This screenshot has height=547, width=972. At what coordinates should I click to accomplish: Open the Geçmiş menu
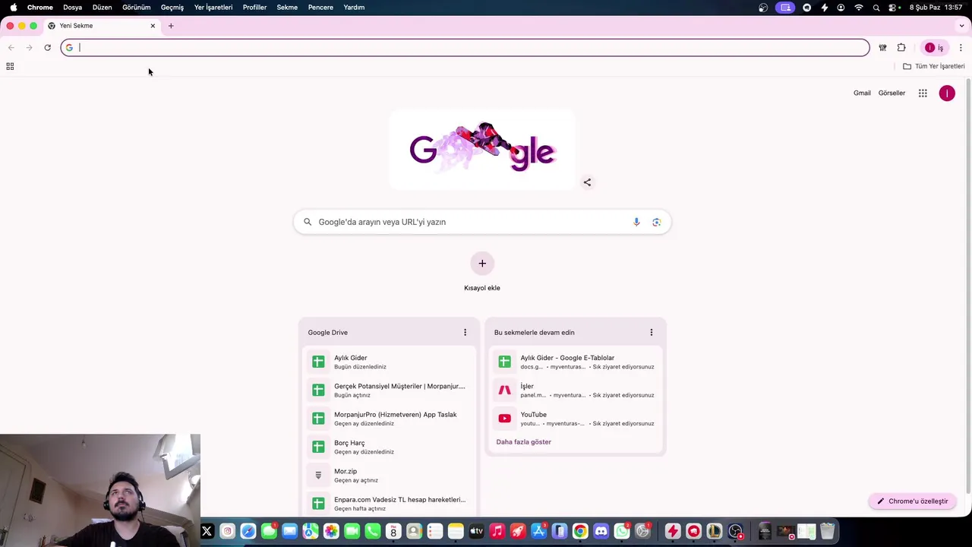[x=172, y=8]
